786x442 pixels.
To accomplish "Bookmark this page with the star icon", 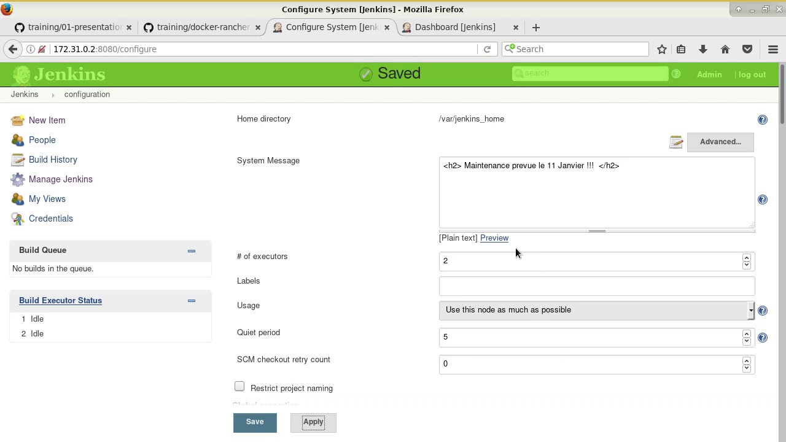I will pyautogui.click(x=662, y=49).
